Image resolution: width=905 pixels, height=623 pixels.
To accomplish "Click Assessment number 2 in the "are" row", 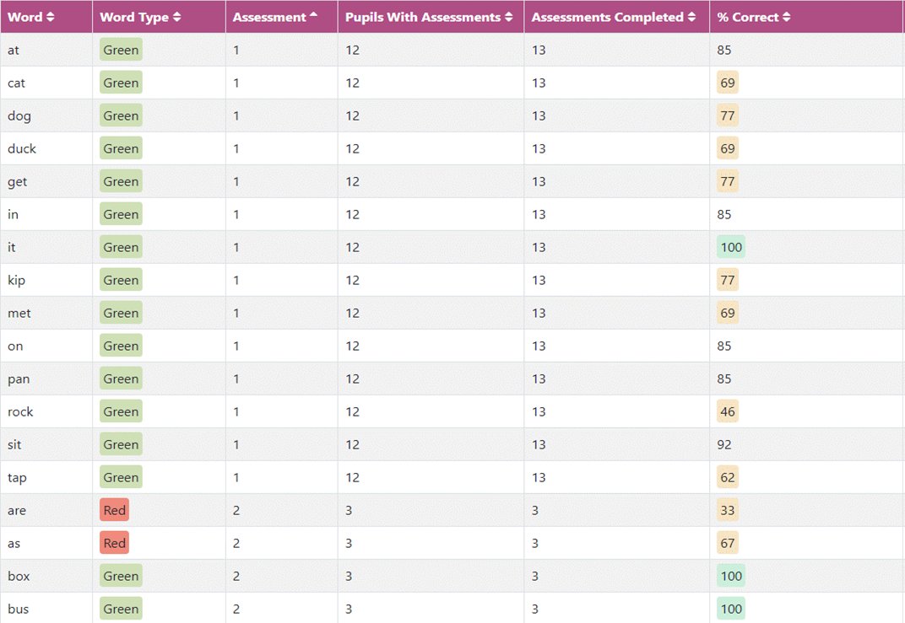I will tap(236, 511).
